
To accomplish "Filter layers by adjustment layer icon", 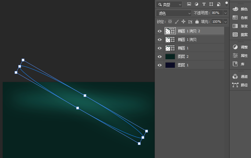I will [x=196, y=4].
